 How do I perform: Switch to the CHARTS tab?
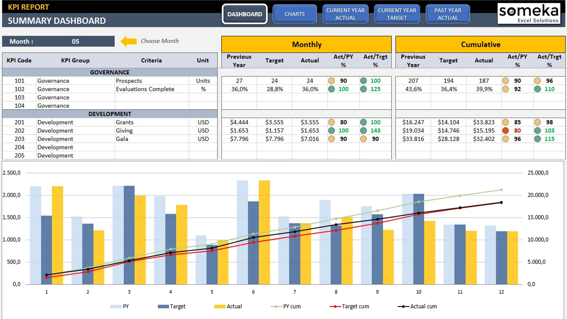pos(294,14)
